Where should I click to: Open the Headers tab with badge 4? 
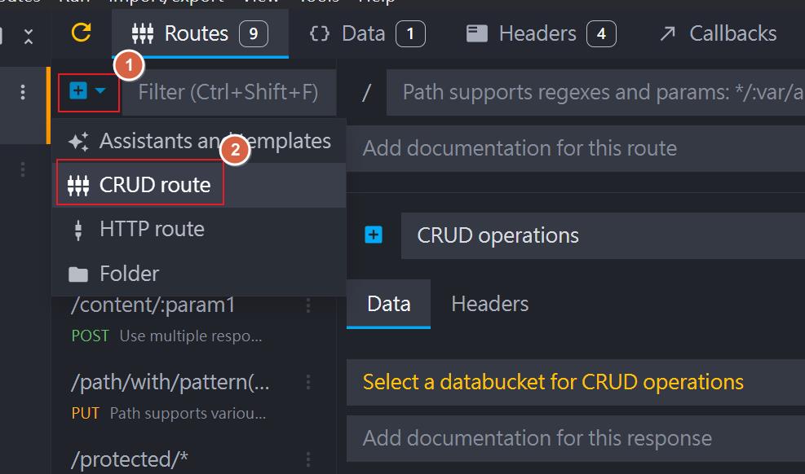tap(541, 34)
